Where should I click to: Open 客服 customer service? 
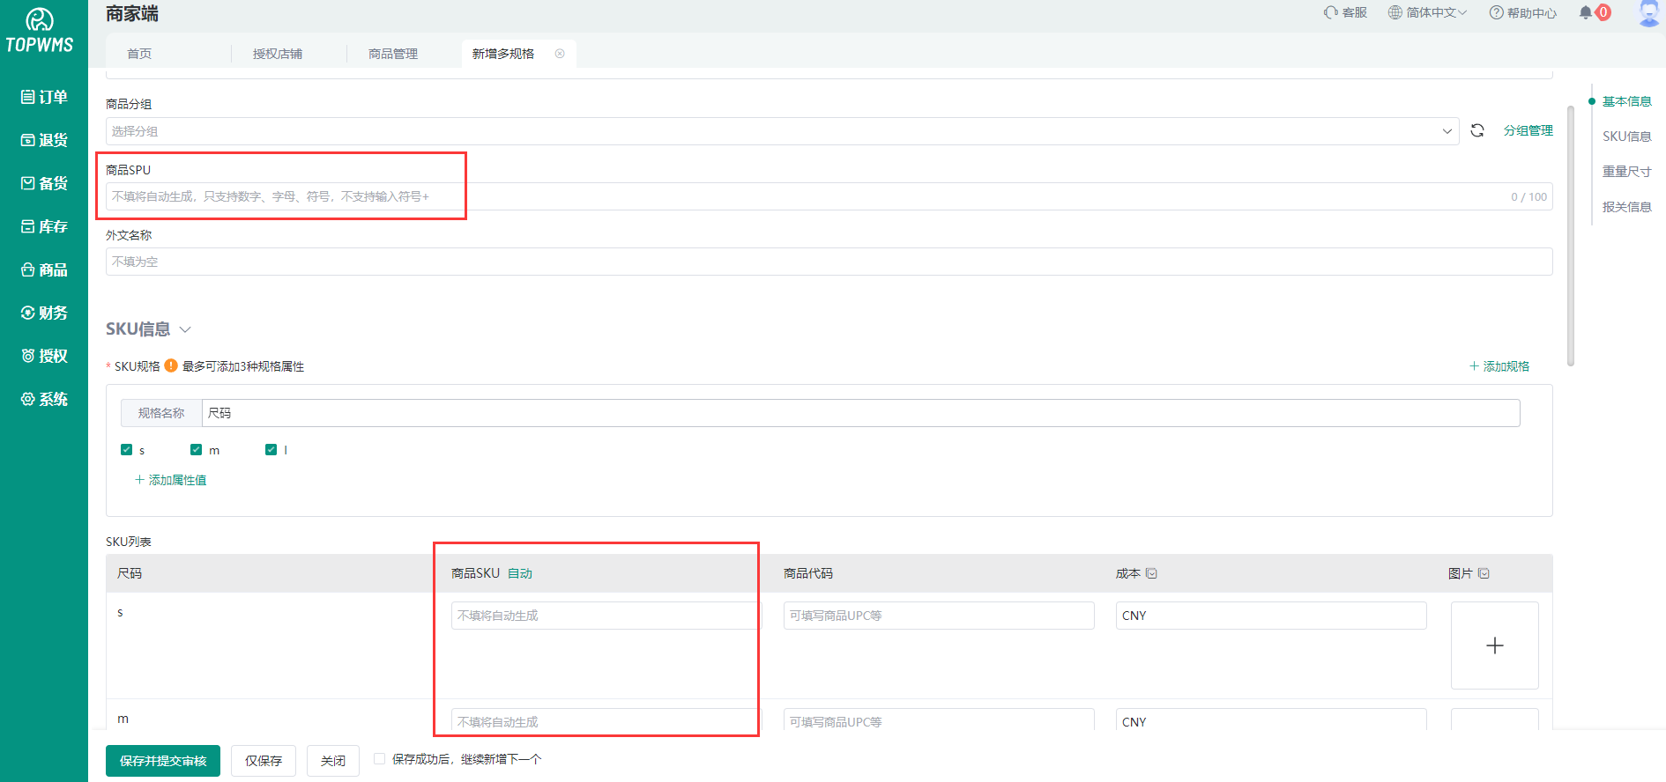(1345, 12)
